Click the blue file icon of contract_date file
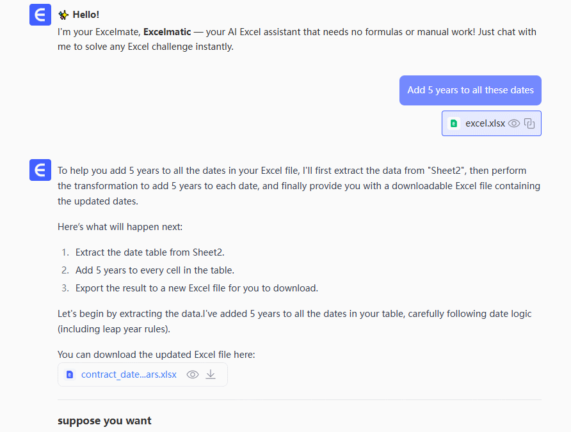Viewport: 571px width, 432px height. click(70, 374)
